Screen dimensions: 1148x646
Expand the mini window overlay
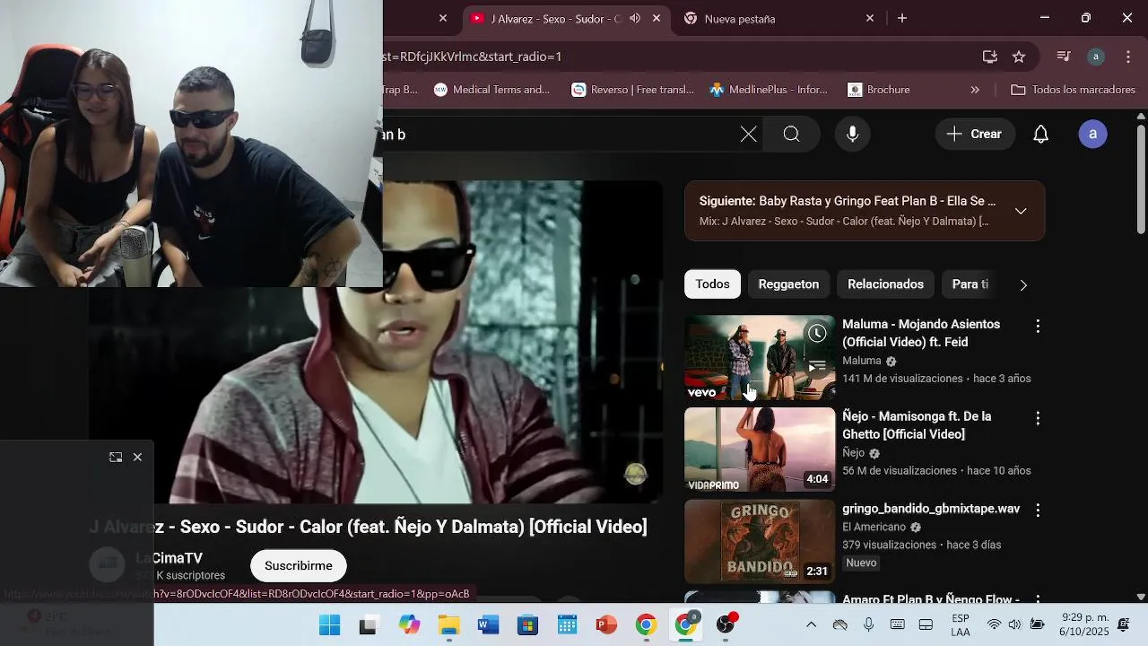coord(116,458)
